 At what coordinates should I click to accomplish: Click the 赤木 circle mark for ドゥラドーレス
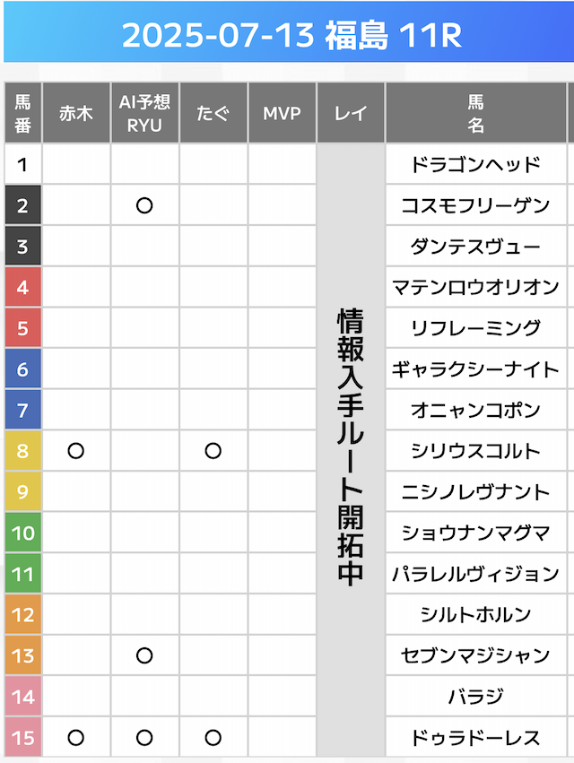76,737
